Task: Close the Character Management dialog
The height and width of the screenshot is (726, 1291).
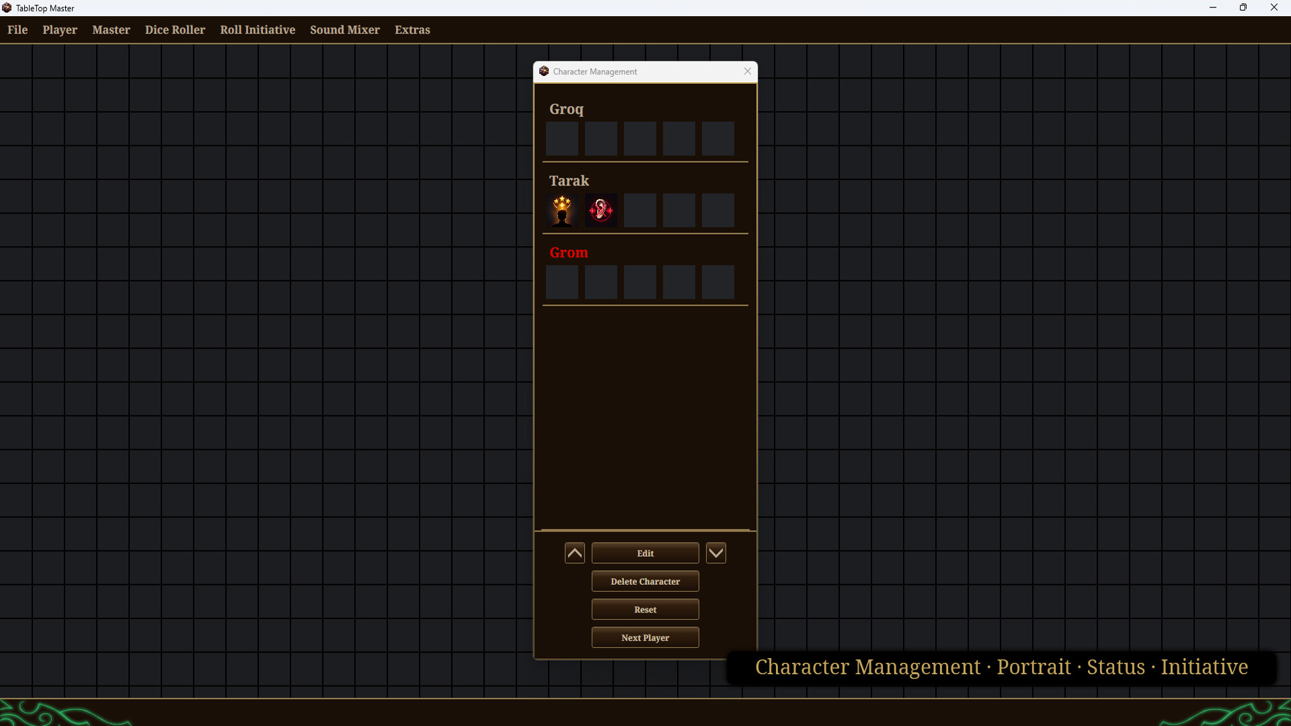Action: tap(748, 71)
